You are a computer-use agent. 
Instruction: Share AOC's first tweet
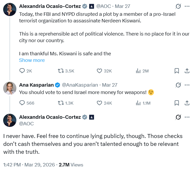pos(187,71)
